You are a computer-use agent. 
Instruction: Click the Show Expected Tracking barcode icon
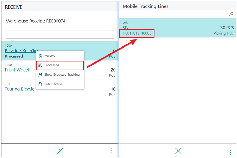click(40, 75)
